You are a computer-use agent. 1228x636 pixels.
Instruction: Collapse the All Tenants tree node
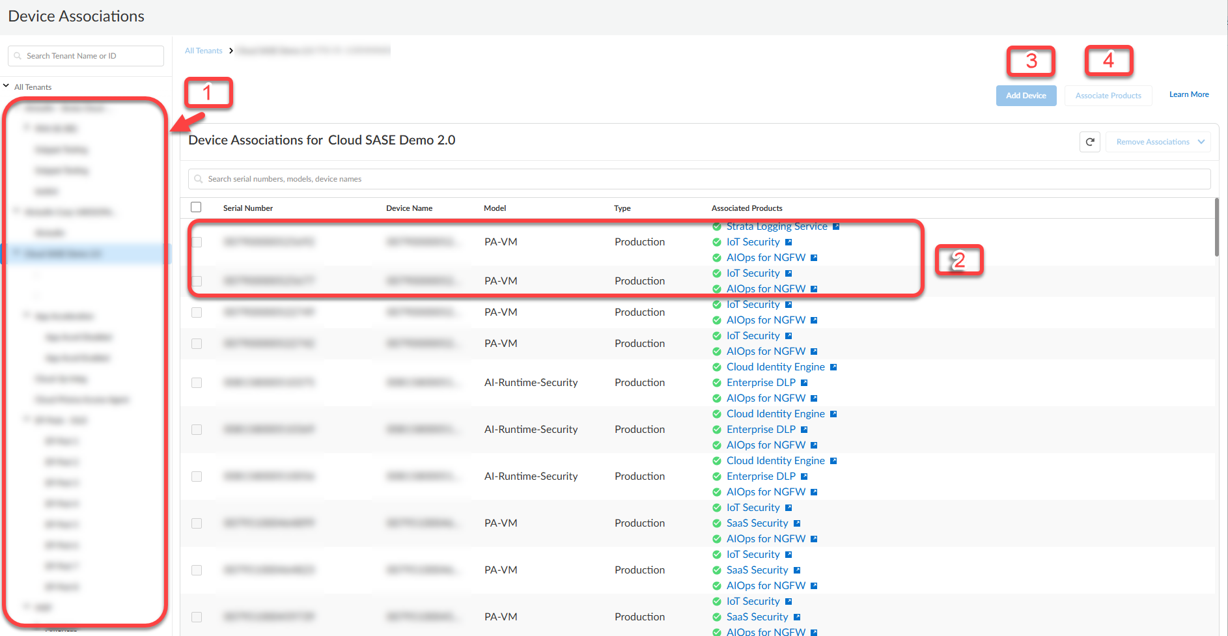pyautogui.click(x=7, y=86)
